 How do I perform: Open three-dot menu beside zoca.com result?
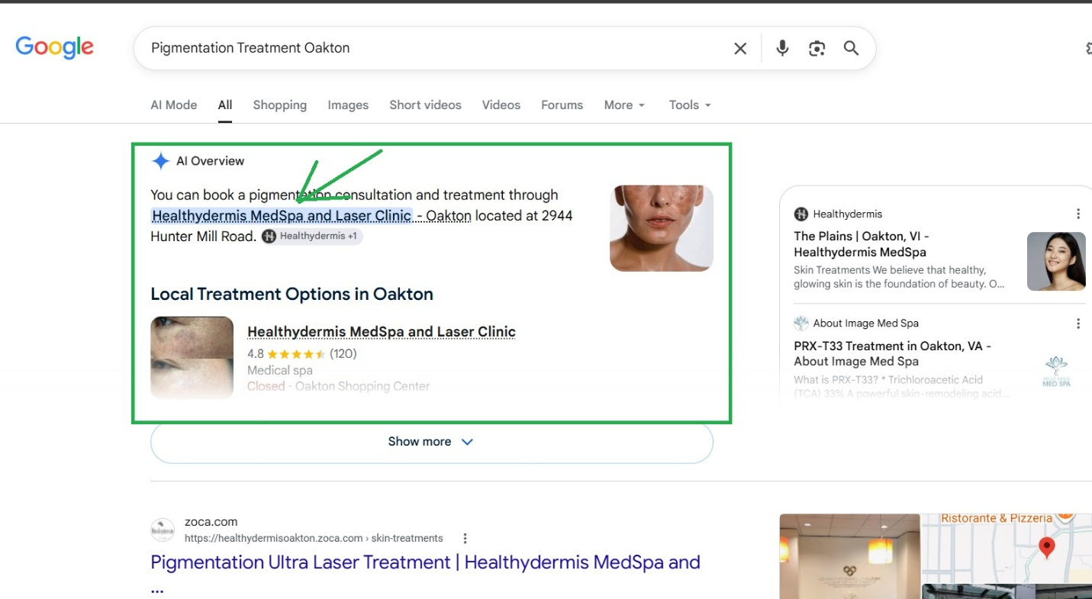click(465, 538)
